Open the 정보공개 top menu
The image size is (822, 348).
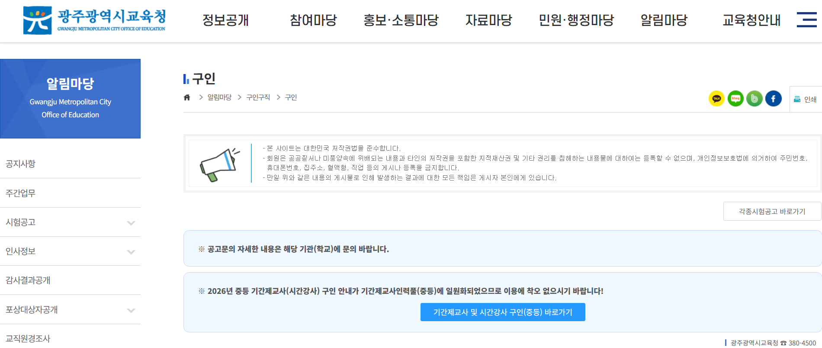pyautogui.click(x=225, y=20)
